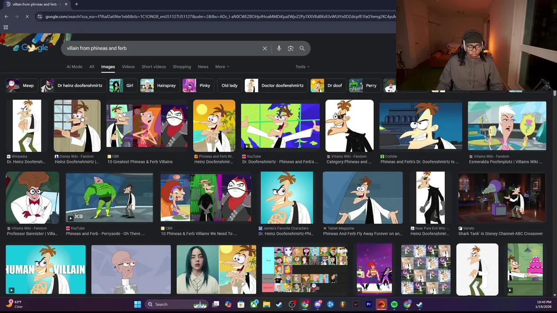Close the 'villain from phineas and ferb' tab
This screenshot has width=557, height=313.
[66, 4]
